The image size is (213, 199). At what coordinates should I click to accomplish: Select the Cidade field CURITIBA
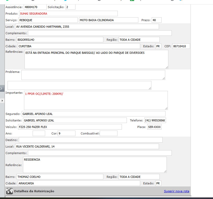[x=79, y=46]
